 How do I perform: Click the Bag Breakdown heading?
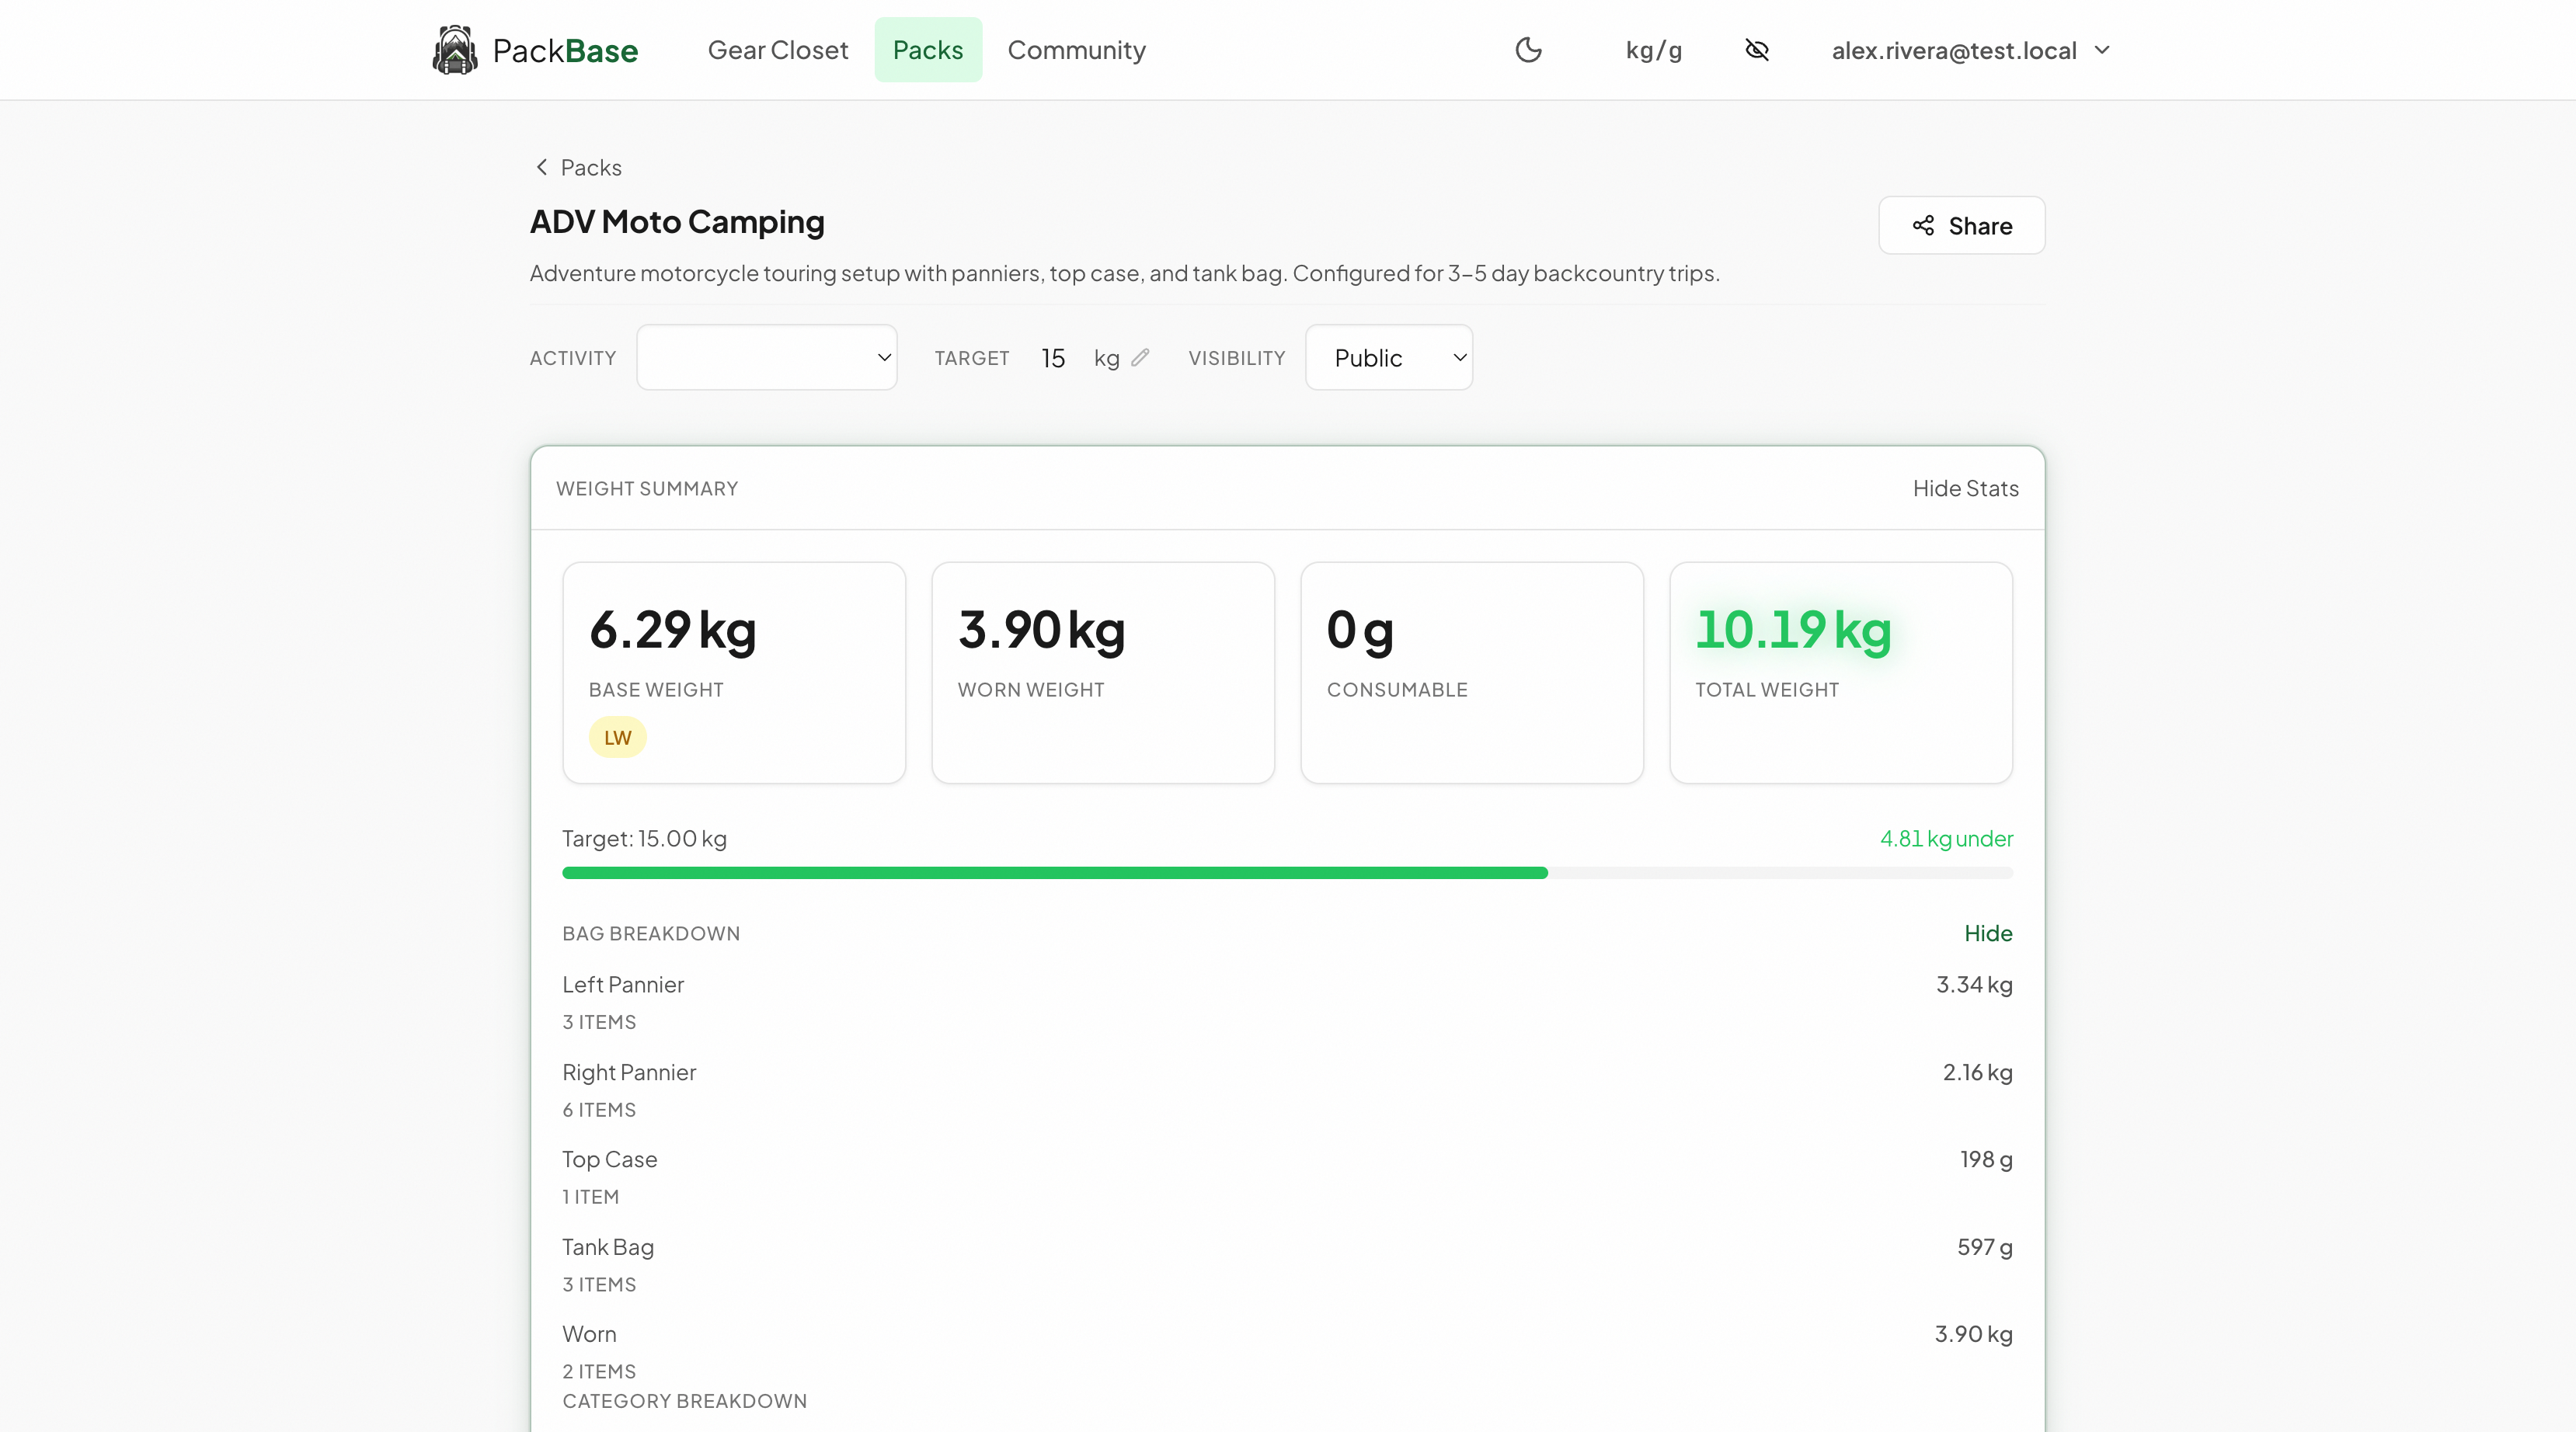651,933
